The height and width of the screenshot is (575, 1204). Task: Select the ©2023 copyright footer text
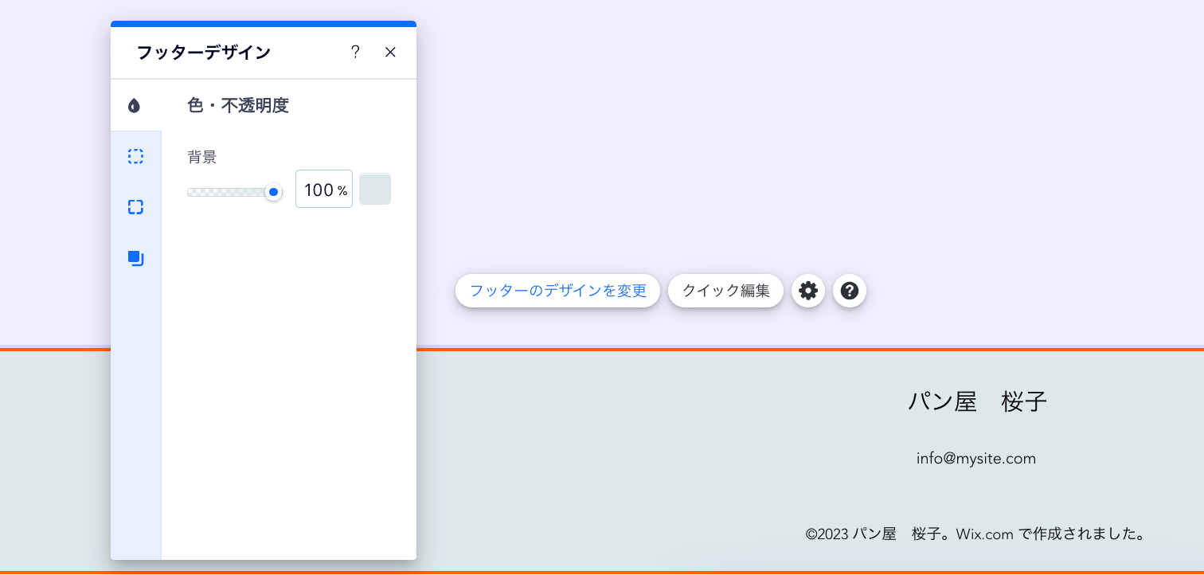click(975, 534)
